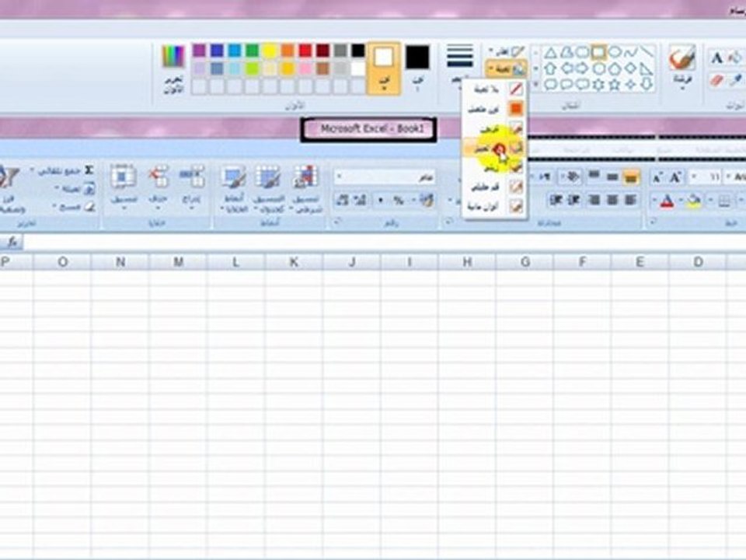Screen dimensions: 746x560
Task: Click the Excel Cell Styles icon
Action: point(233,177)
